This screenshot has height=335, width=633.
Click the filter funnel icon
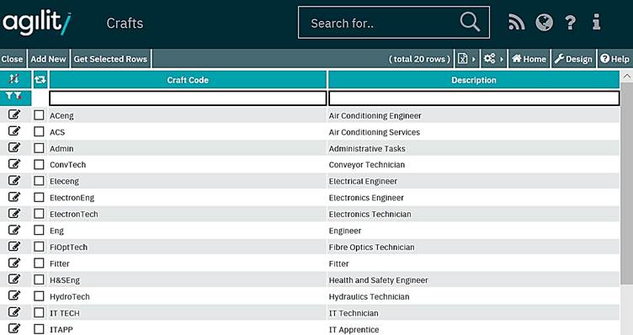(x=13, y=96)
